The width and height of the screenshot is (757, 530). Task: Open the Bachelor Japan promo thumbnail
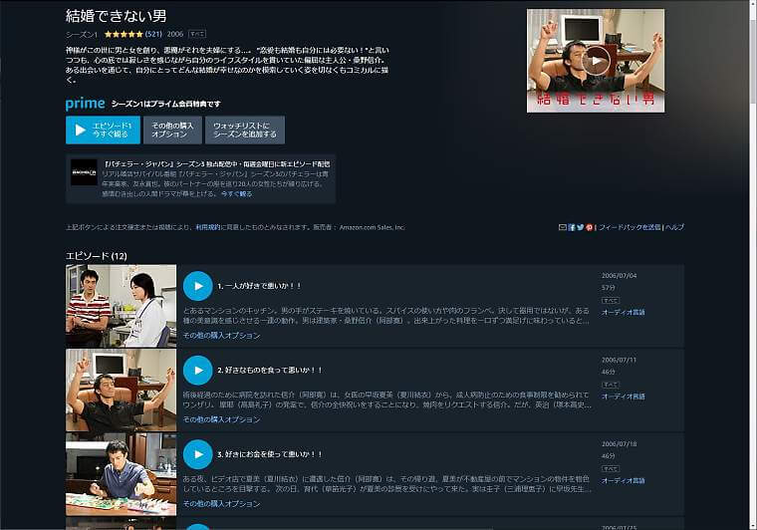pyautogui.click(x=84, y=172)
